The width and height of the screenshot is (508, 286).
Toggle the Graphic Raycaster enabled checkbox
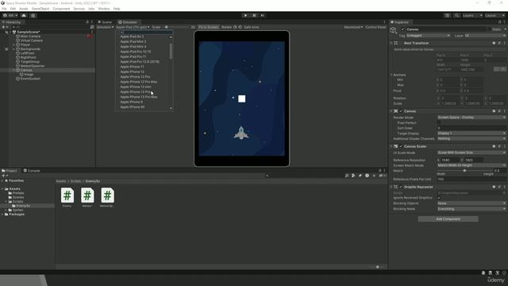coord(401,187)
